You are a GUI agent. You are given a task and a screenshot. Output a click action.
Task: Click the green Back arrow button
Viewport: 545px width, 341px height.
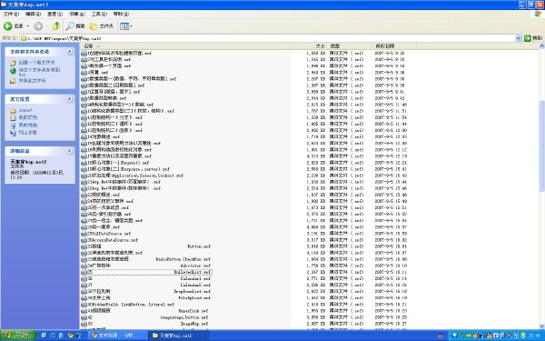coord(7,26)
